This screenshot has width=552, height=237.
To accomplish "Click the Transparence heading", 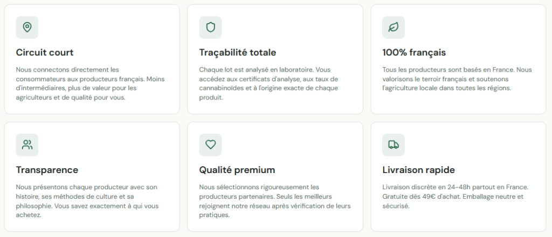I will click(47, 170).
